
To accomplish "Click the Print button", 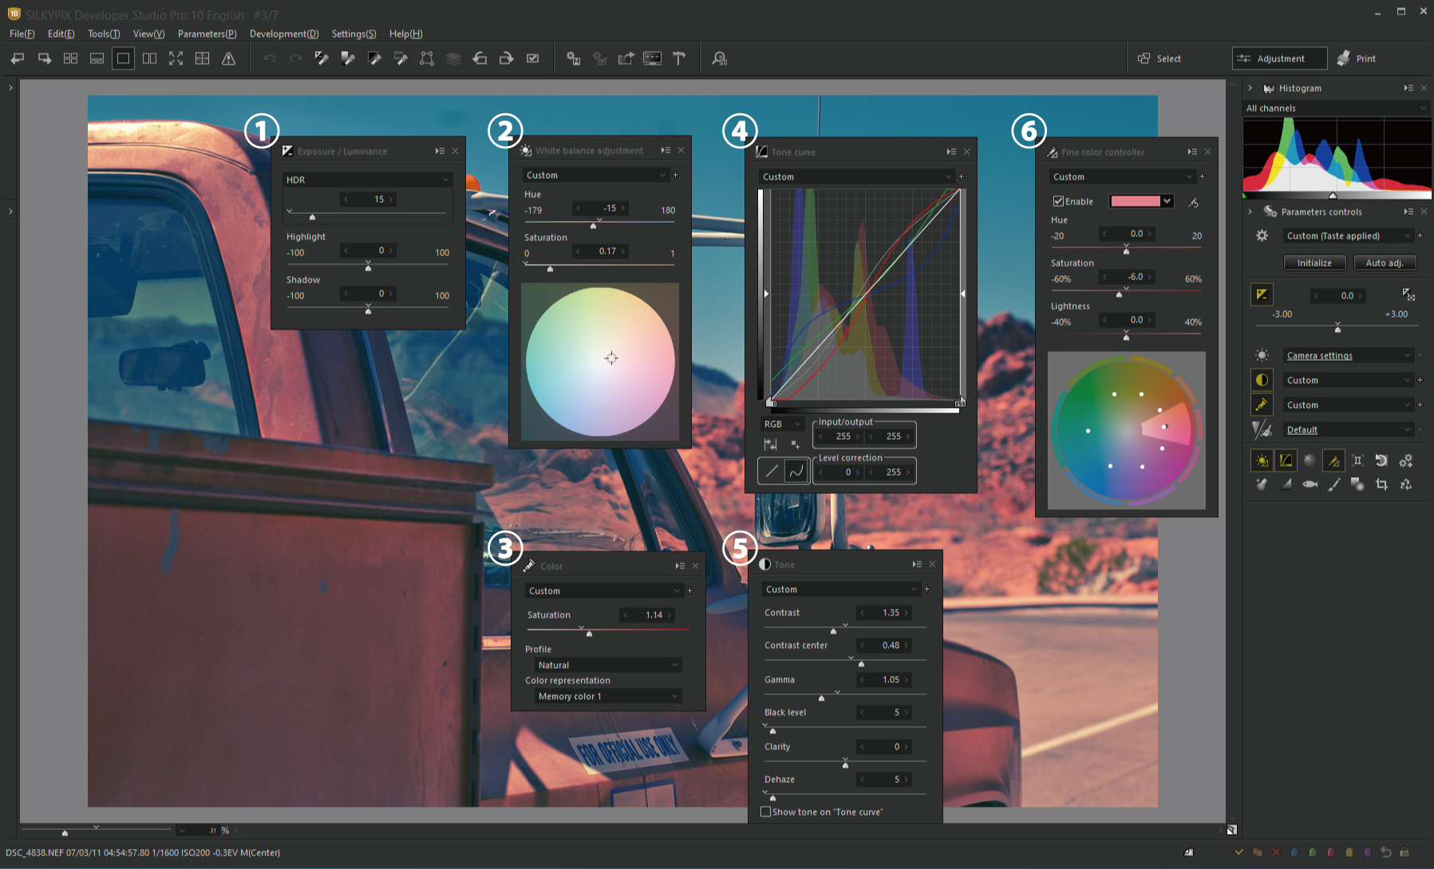I will (1357, 58).
